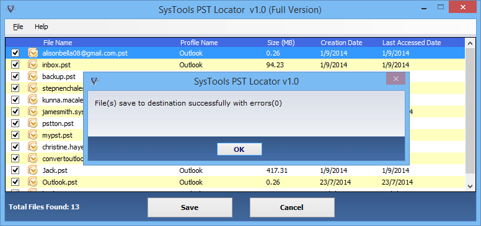Sort by the File Name column header
Screen dimensions: 481x226
tap(58, 43)
